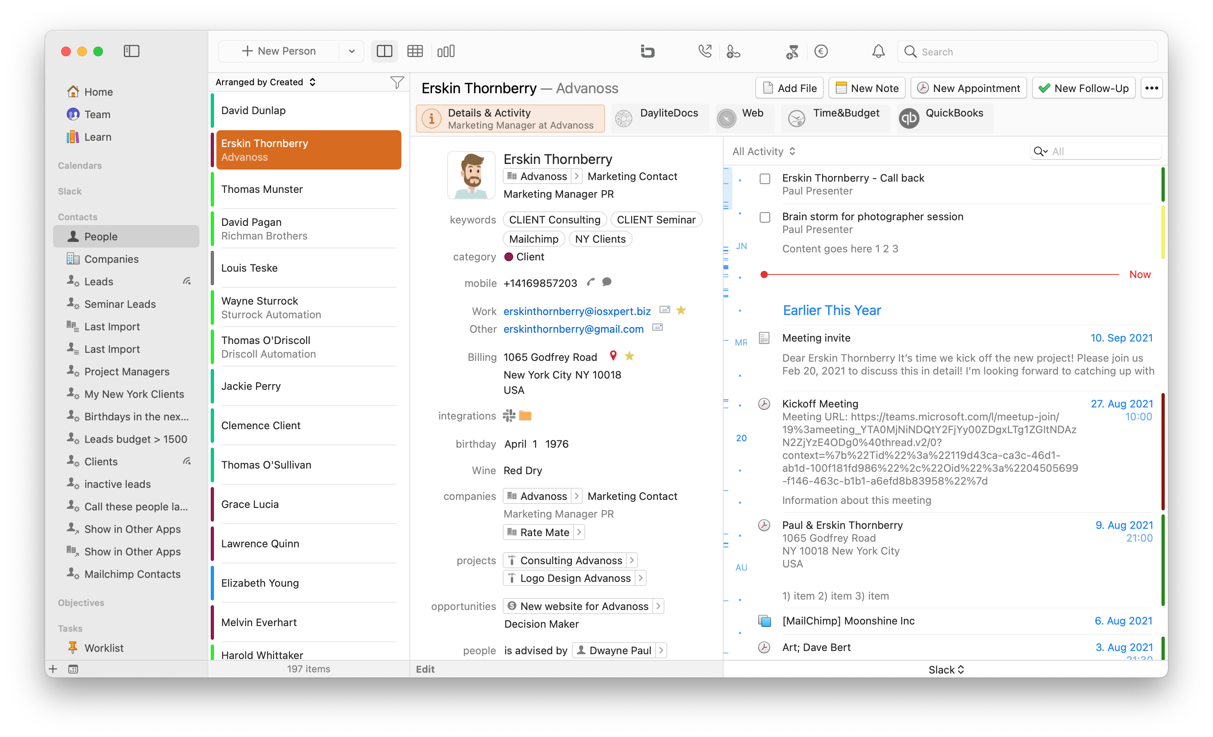Click the Client category color dot

click(509, 257)
